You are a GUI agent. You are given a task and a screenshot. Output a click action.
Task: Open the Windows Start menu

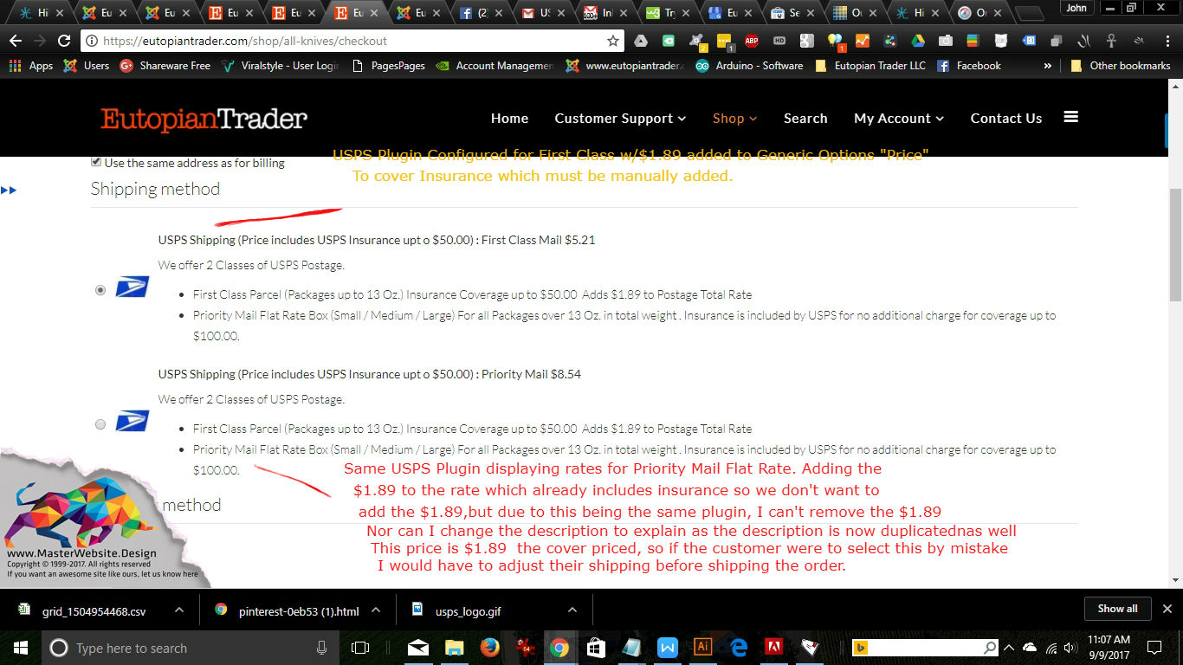pyautogui.click(x=21, y=648)
